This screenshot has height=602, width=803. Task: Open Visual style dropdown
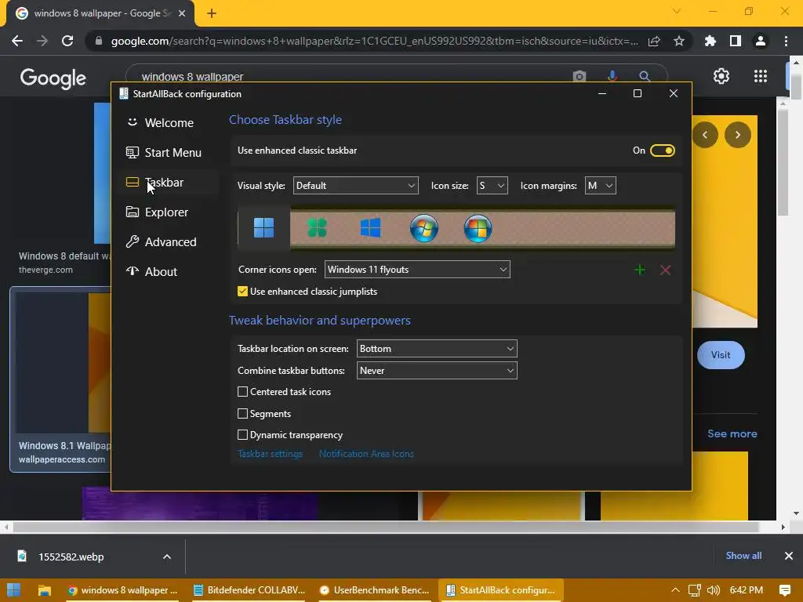(355, 185)
